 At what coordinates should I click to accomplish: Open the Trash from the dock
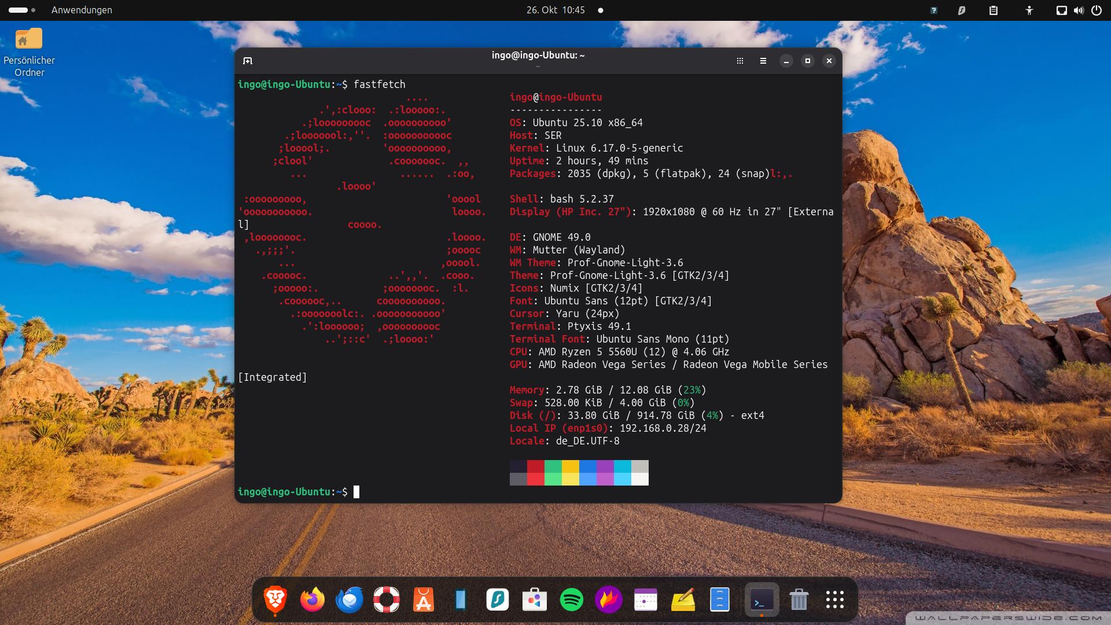point(799,600)
